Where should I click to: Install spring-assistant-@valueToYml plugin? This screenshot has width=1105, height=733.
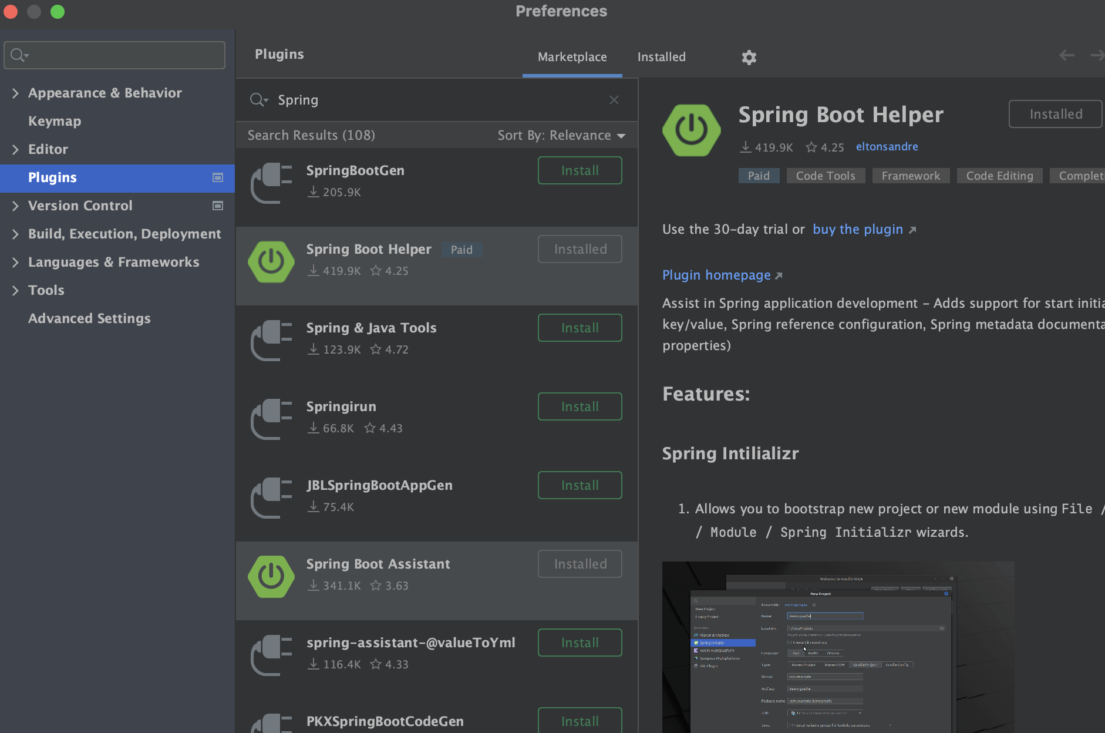pos(580,643)
